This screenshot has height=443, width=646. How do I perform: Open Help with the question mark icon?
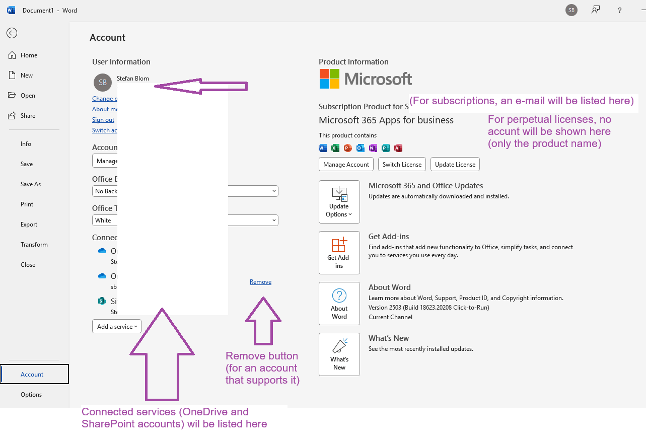[x=620, y=10]
